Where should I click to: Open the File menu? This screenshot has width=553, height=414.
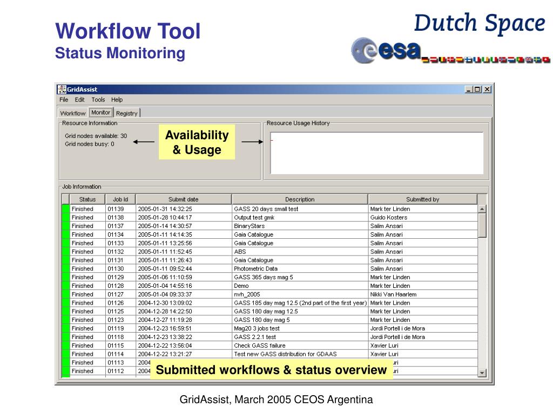pos(64,100)
